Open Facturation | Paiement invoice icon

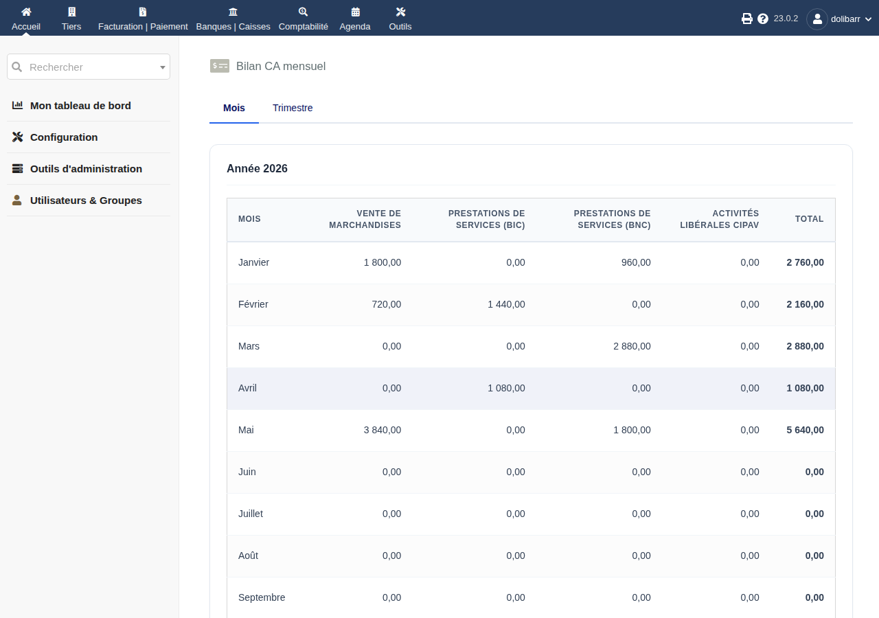(143, 12)
